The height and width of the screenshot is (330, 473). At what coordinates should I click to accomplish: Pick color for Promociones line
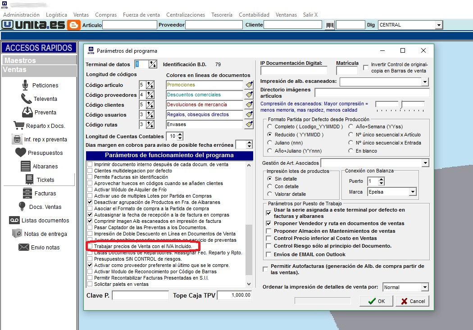click(249, 85)
